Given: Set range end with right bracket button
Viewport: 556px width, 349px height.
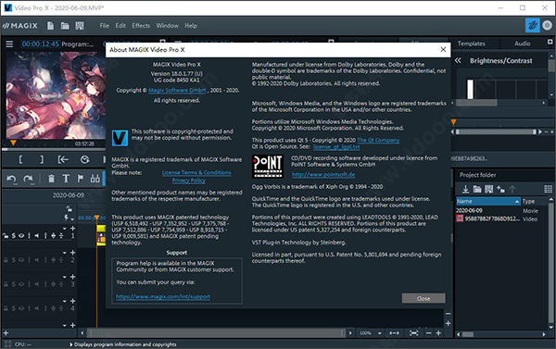Looking at the screenshot, I should tap(42, 160).
